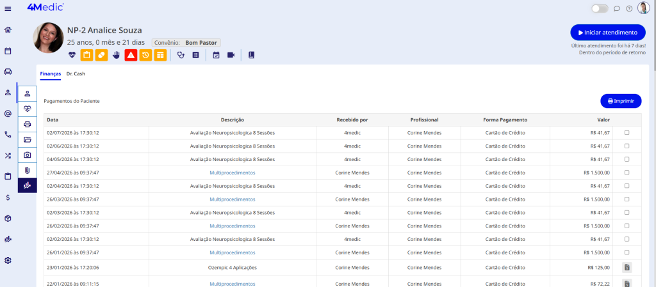
Task: Switch to the Dr. Cash tab
Action: point(76,74)
